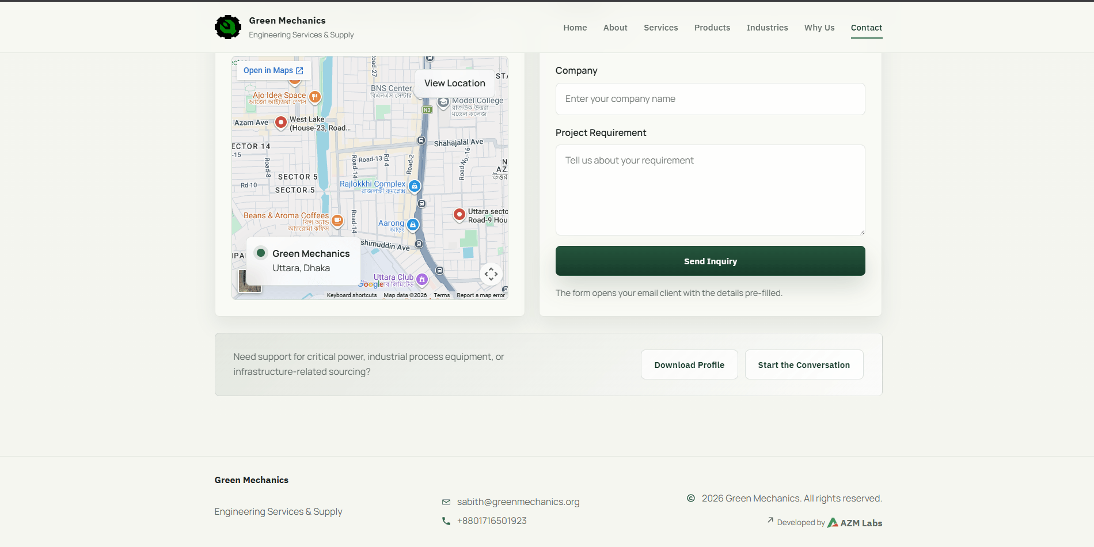Click the external-link icon beside Open in Maps
This screenshot has height=547, width=1094.
[x=299, y=71]
